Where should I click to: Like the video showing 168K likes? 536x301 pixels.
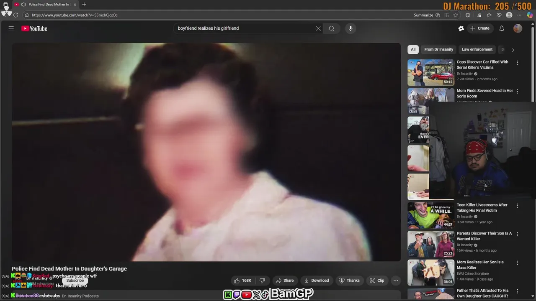click(242, 281)
